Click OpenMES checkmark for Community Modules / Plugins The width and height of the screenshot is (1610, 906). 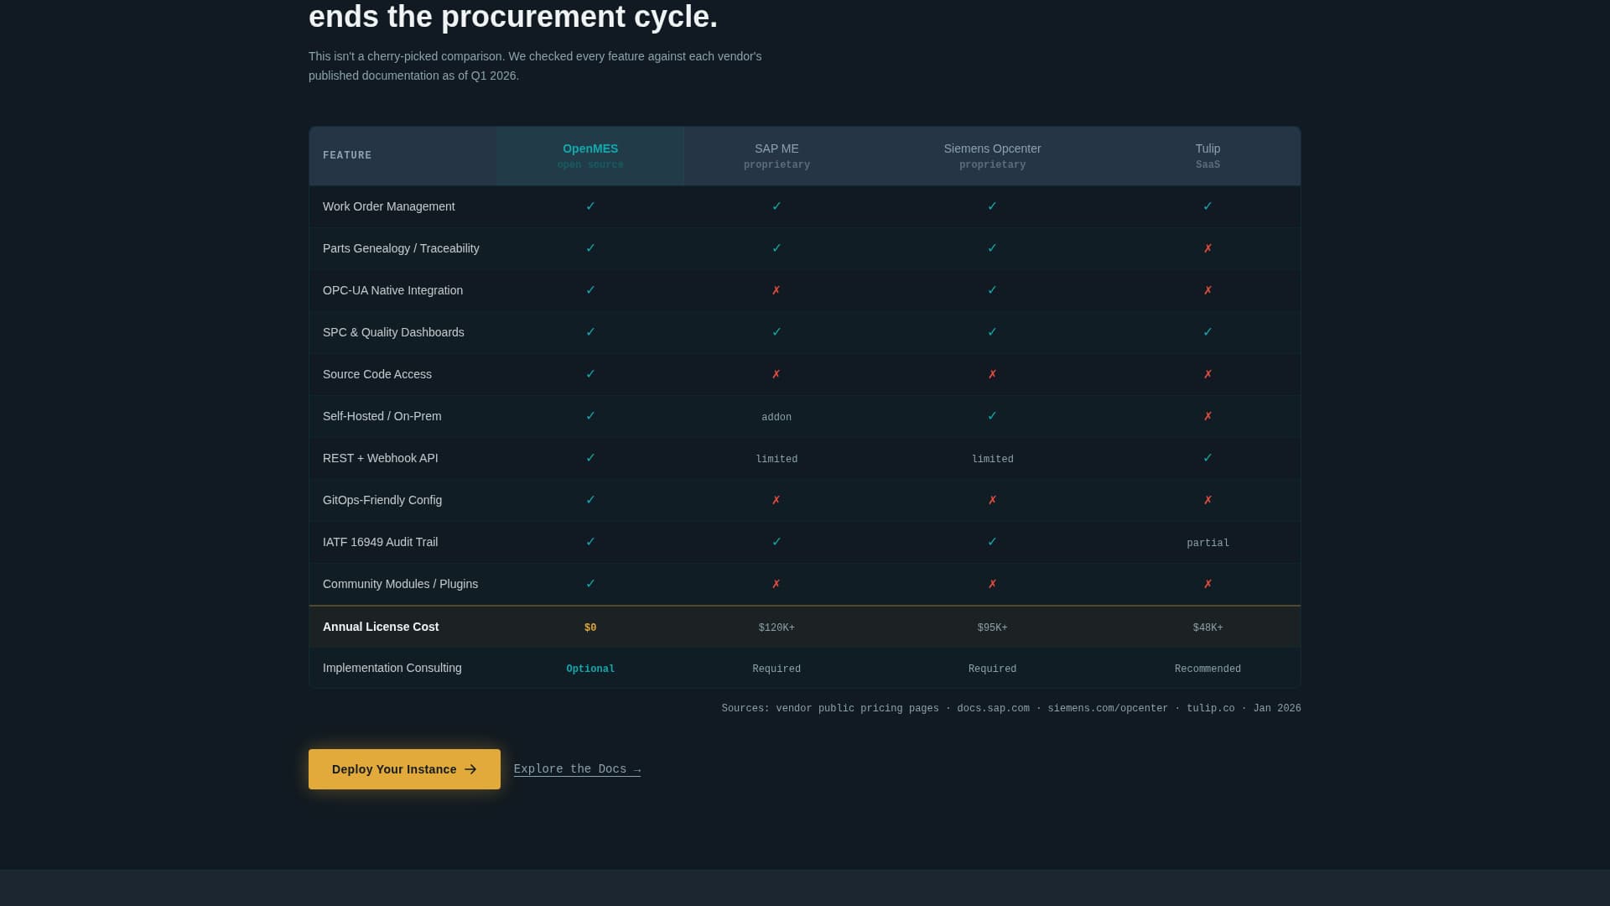point(590,584)
